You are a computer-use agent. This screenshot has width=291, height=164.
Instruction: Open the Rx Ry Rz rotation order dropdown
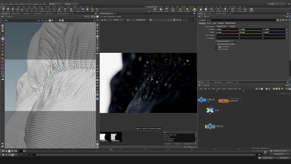[x=233, y=26]
